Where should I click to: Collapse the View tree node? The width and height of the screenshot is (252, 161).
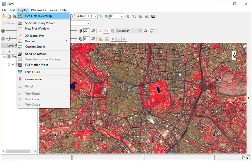(4, 57)
